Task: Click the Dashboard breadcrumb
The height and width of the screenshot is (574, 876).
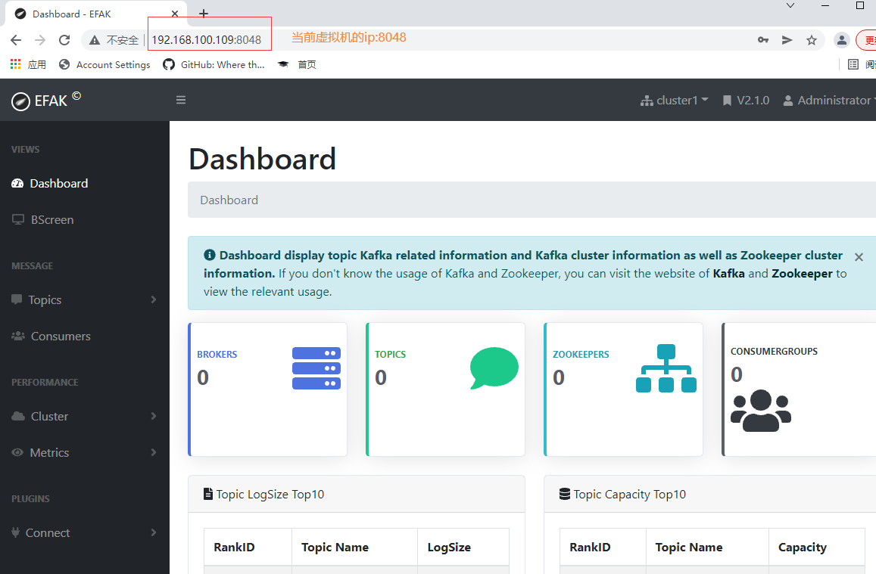Action: [x=229, y=200]
